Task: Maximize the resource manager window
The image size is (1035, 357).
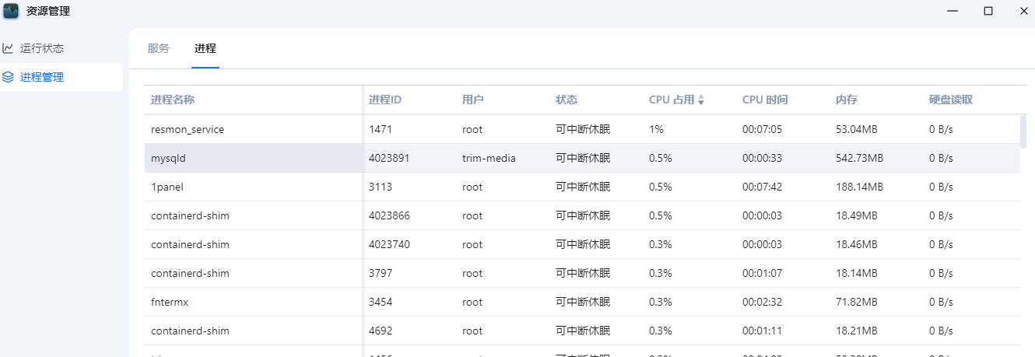Action: [x=988, y=11]
